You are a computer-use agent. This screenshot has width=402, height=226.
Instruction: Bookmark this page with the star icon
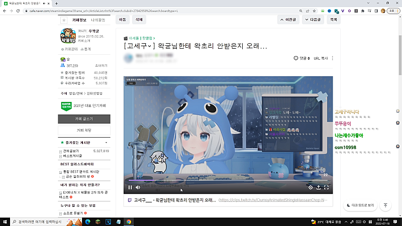(314, 11)
